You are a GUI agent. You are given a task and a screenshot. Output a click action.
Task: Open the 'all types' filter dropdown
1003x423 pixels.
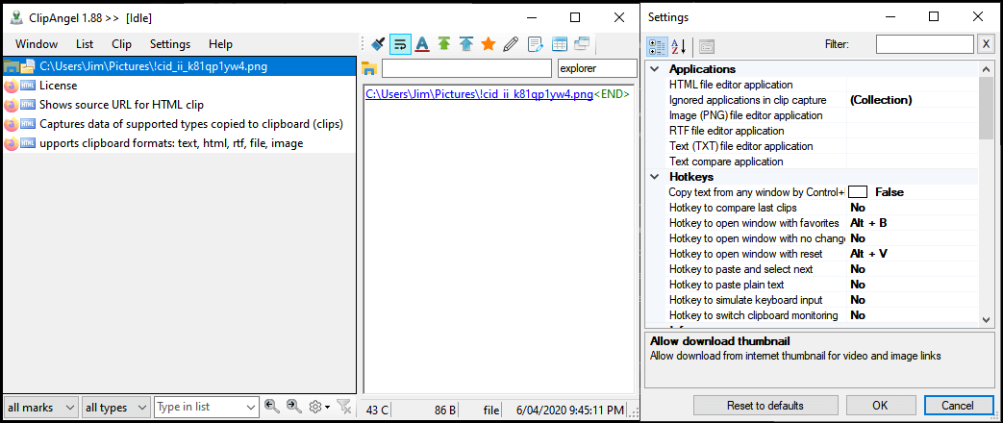[x=116, y=407]
